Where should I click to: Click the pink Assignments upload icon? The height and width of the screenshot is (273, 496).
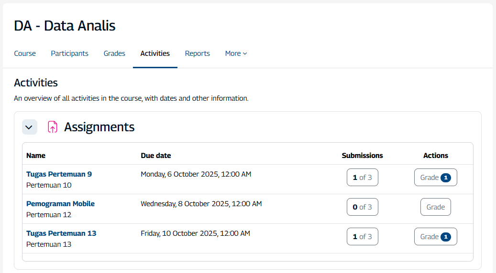pos(53,127)
